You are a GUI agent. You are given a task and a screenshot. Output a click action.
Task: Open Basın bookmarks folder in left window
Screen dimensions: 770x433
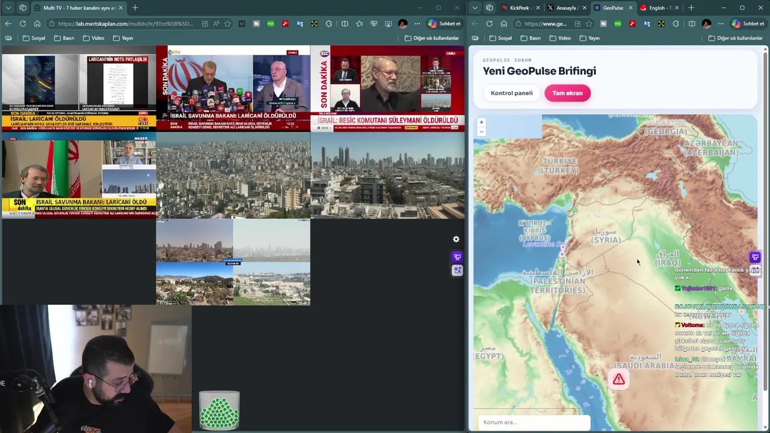[x=64, y=38]
